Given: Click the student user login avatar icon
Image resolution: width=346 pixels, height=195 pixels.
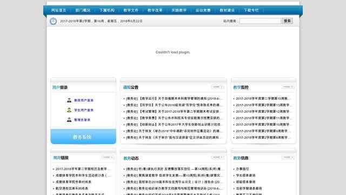Looking at the screenshot, I should coord(69,110).
